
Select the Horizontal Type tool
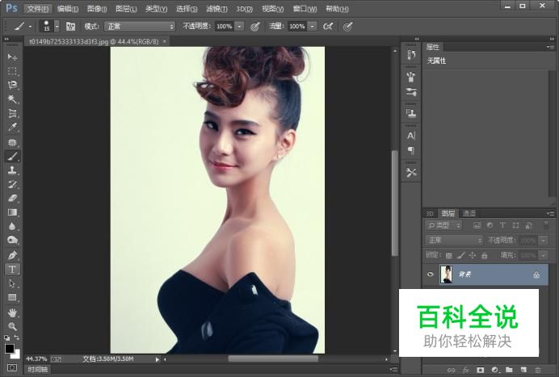pos(12,270)
